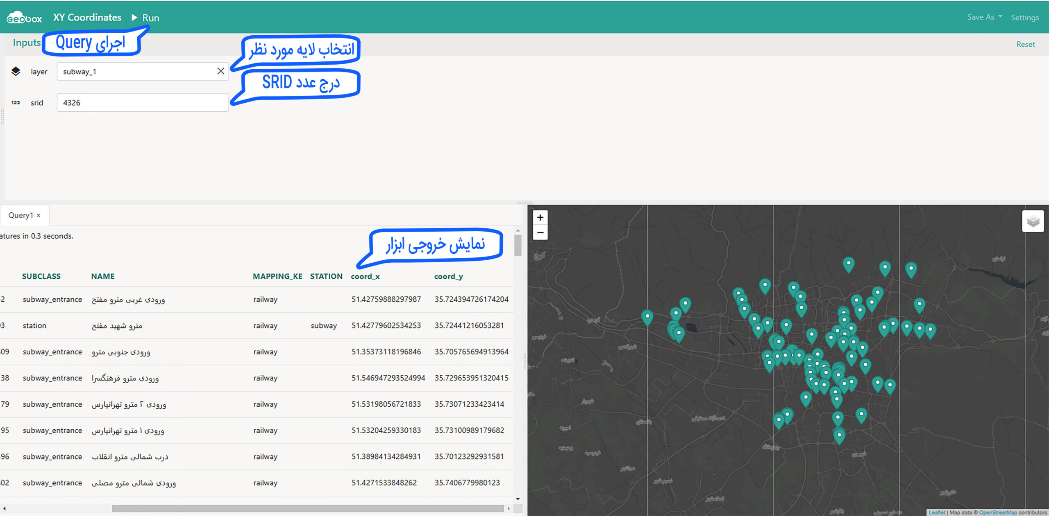1049x516 pixels.
Task: Open the Save As dropdown
Action: click(984, 17)
